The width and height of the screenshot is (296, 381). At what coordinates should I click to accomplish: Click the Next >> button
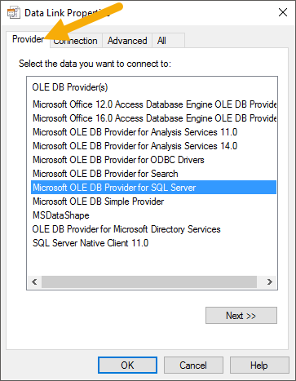[x=241, y=316]
